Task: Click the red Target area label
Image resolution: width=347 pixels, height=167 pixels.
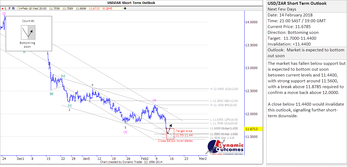Action: point(184,131)
